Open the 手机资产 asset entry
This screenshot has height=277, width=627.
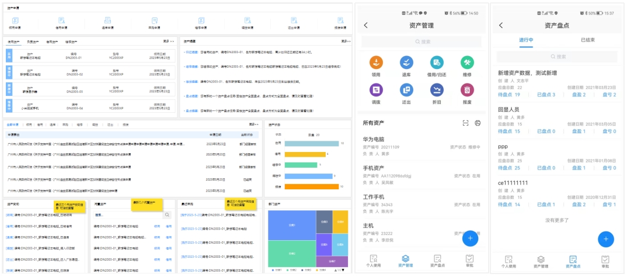pos(422,175)
